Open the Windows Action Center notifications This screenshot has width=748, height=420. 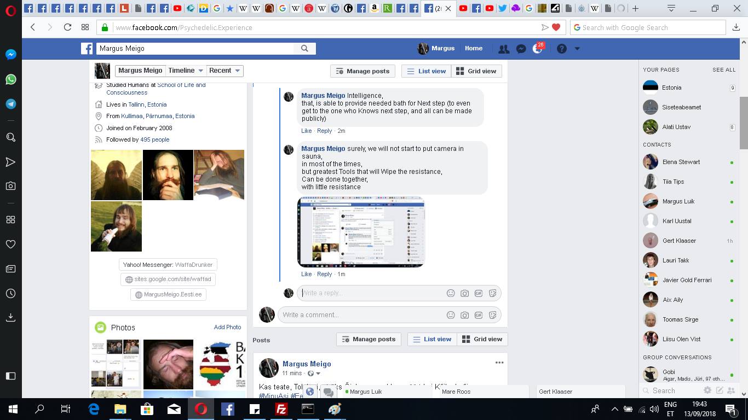pyautogui.click(x=730, y=409)
